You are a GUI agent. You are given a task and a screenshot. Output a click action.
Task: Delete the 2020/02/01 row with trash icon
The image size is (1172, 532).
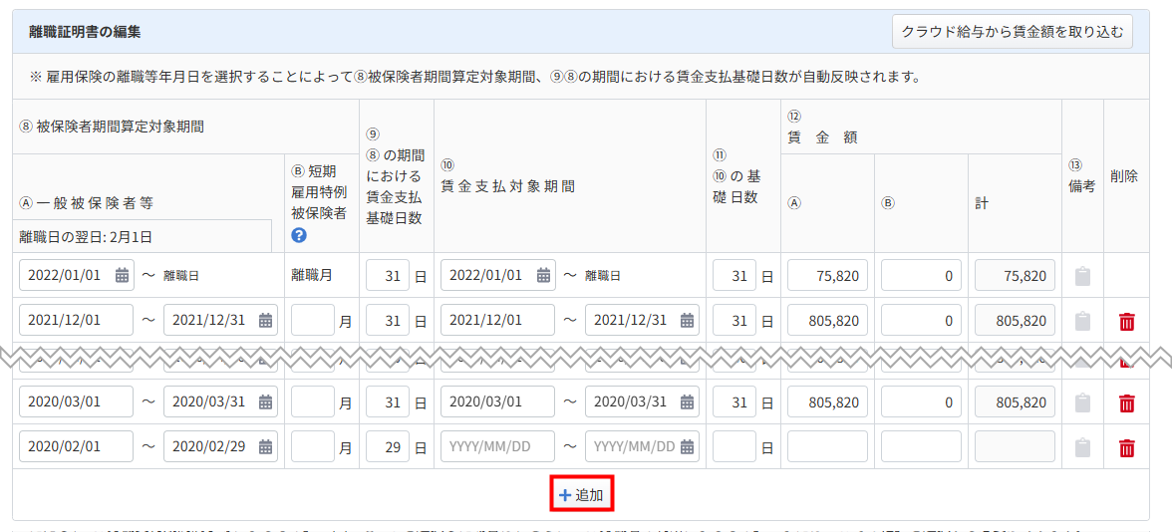click(x=1126, y=447)
